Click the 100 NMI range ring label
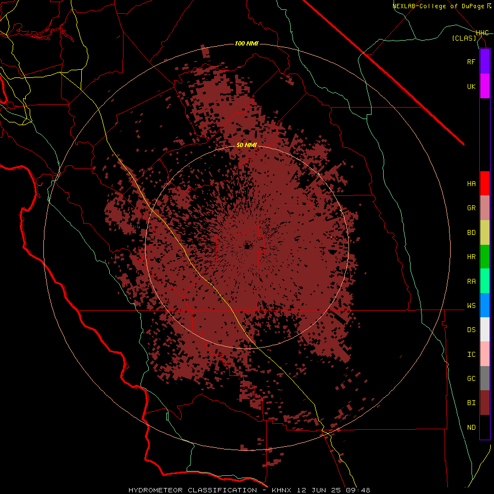This screenshot has height=494, width=494. click(x=246, y=43)
